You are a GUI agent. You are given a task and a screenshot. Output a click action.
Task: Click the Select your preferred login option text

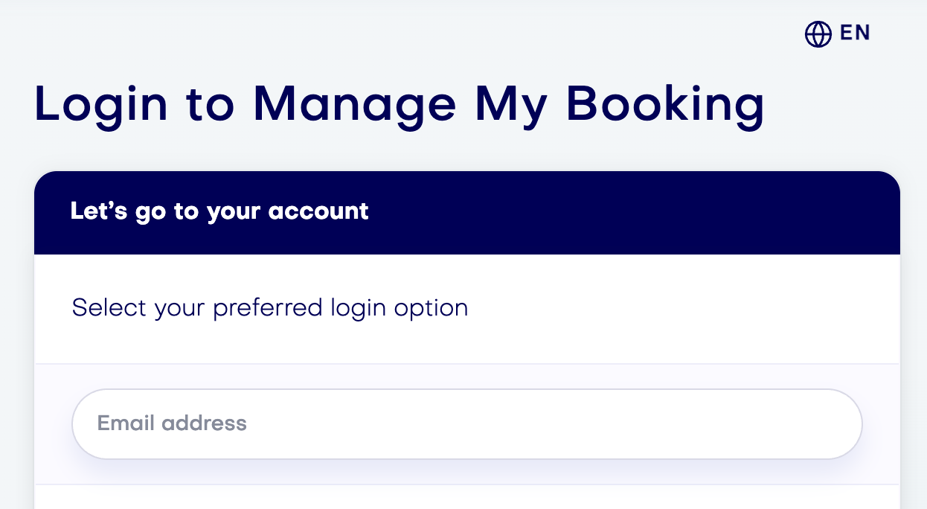click(270, 308)
